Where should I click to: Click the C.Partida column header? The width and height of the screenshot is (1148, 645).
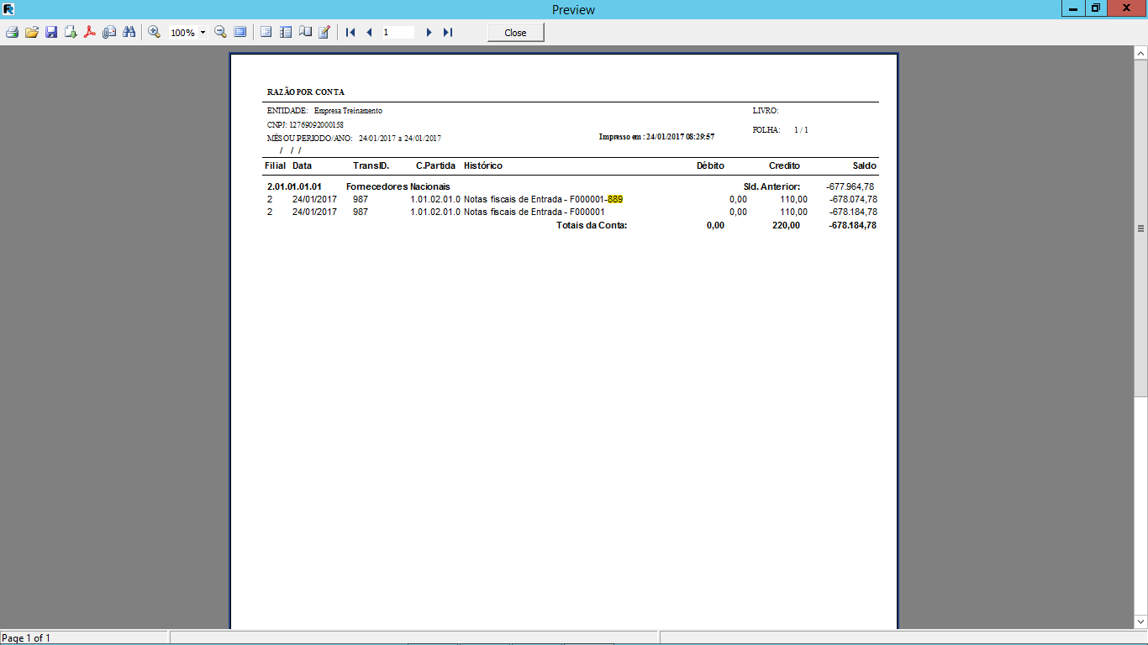435,165
